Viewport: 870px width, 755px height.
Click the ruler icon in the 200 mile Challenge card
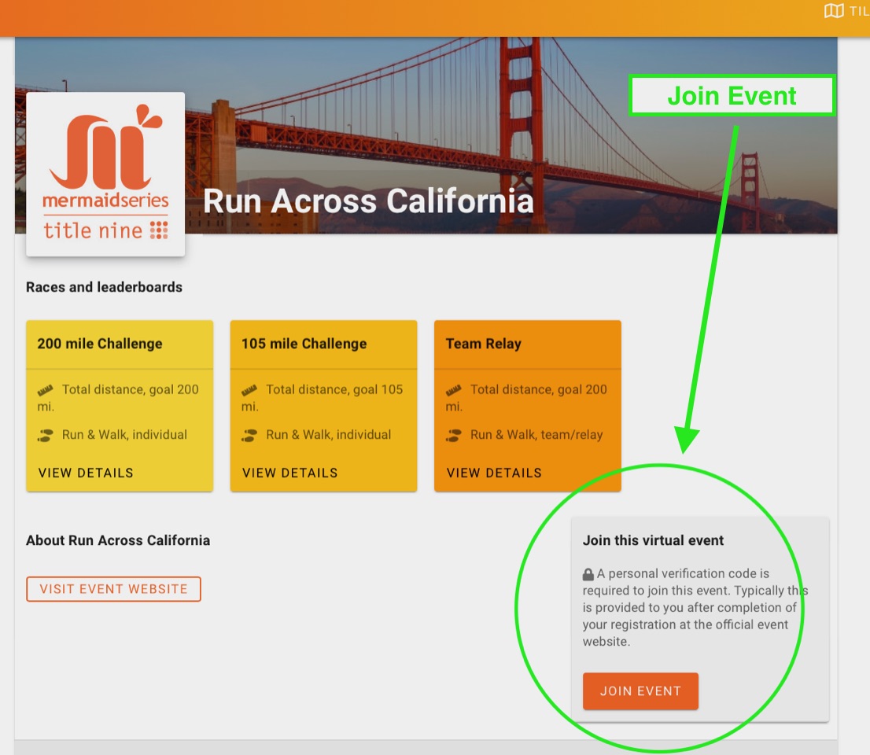pyautogui.click(x=46, y=390)
